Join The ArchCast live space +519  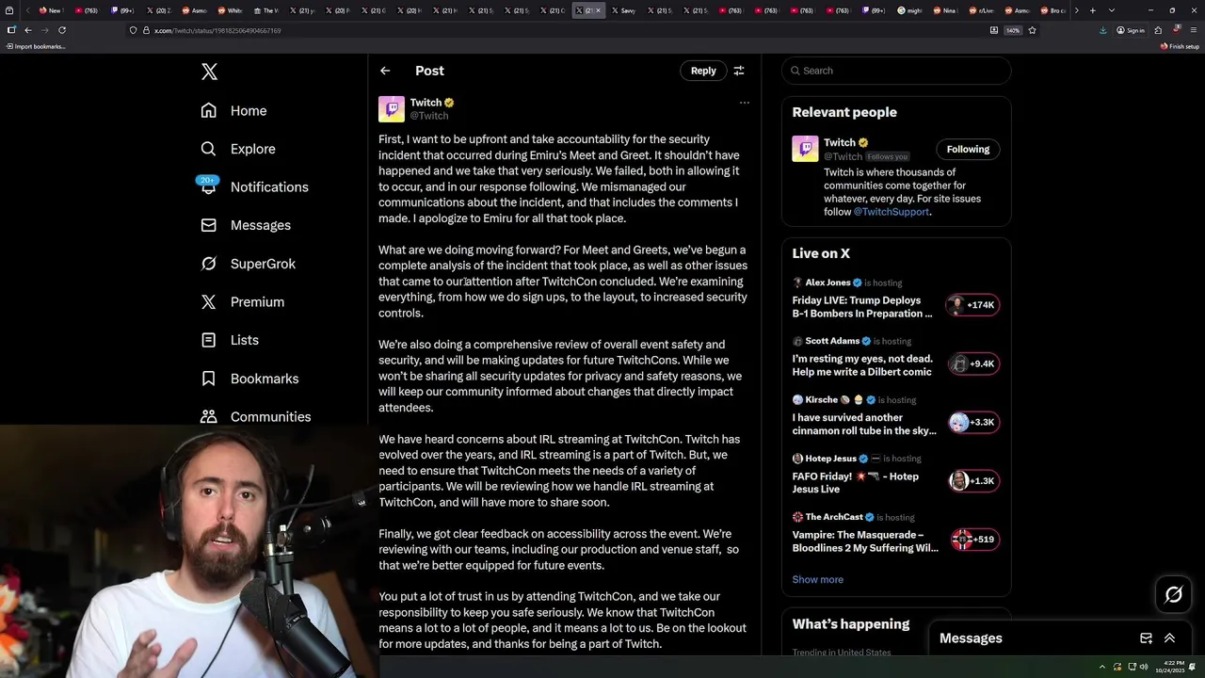973,540
